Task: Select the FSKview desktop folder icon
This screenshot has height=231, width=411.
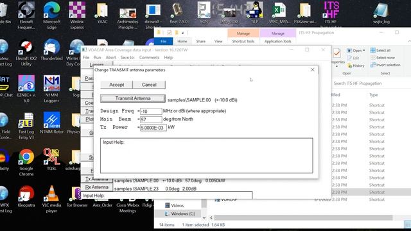Action: [305, 13]
